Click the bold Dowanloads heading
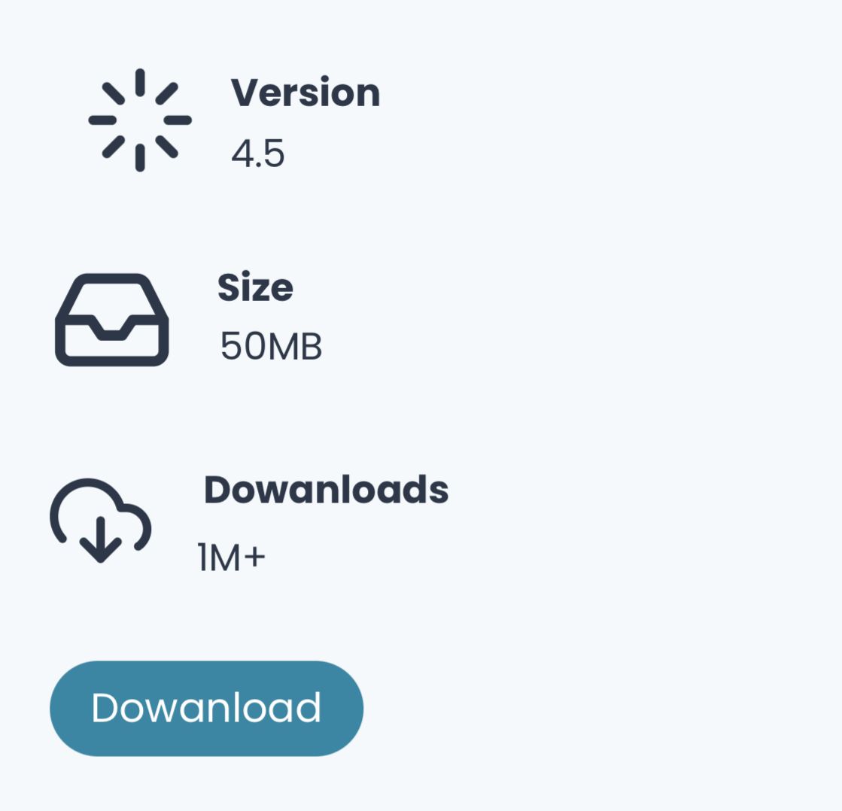Screen dimensions: 842x811 pos(326,489)
